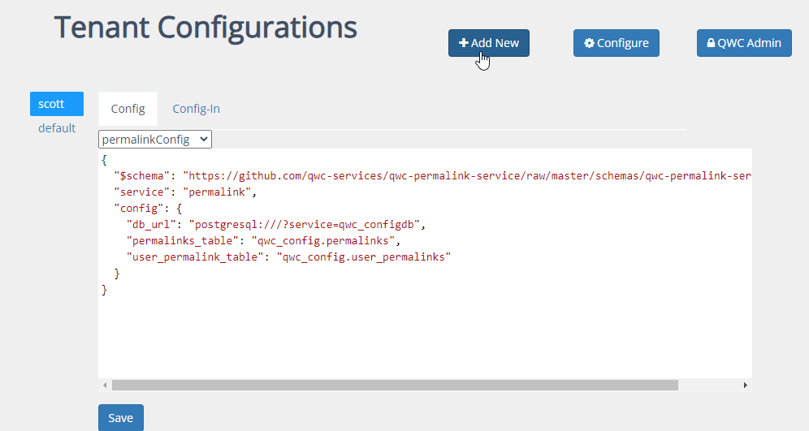The height and width of the screenshot is (431, 809).
Task: Click the editor scrollbar's right arrow
Action: pos(746,385)
